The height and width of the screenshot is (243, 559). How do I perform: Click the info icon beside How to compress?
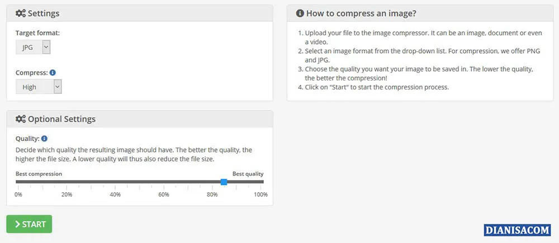(x=300, y=13)
